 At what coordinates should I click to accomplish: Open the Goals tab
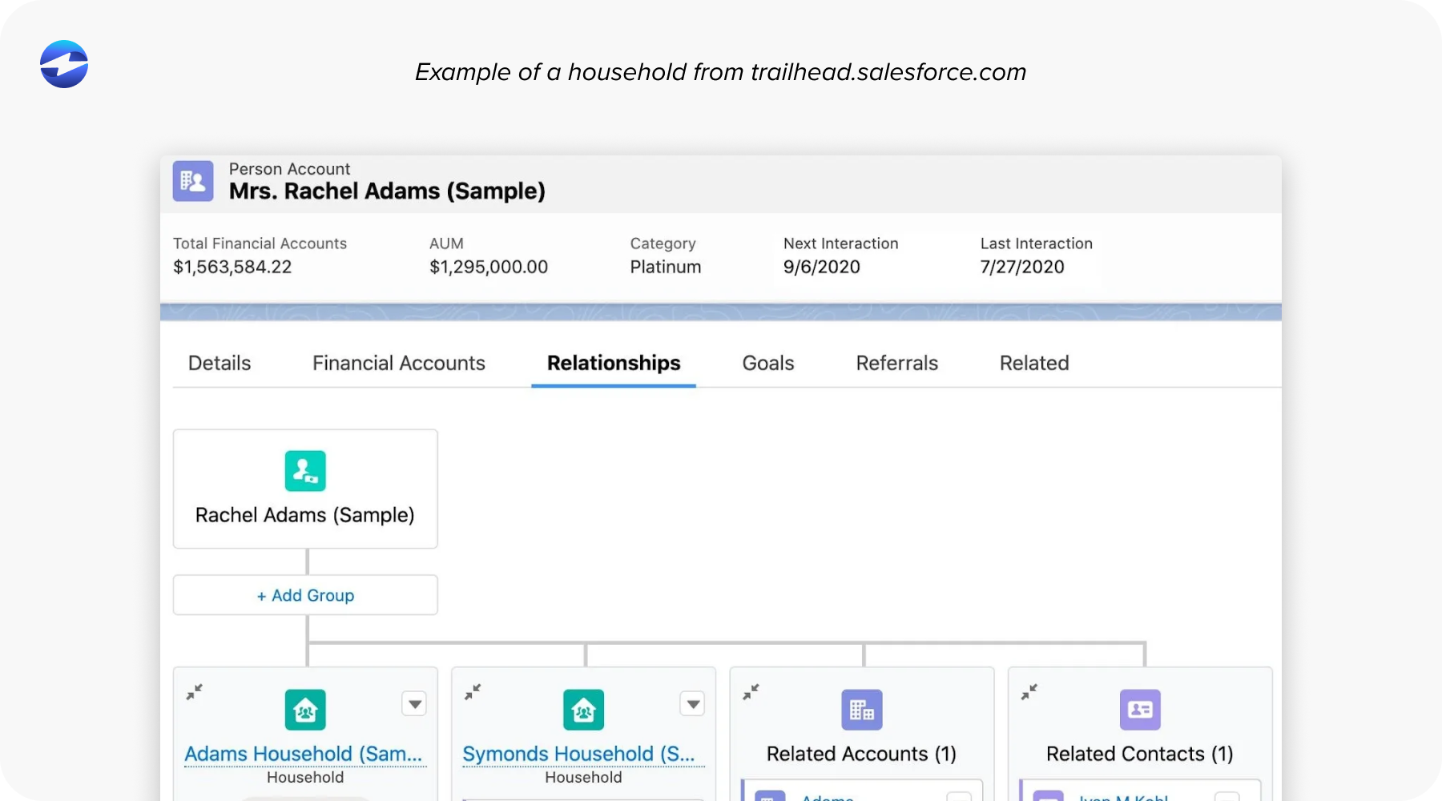click(x=767, y=363)
